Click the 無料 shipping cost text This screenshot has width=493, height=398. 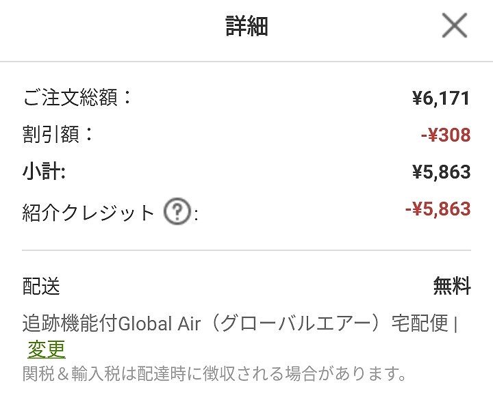tap(451, 287)
